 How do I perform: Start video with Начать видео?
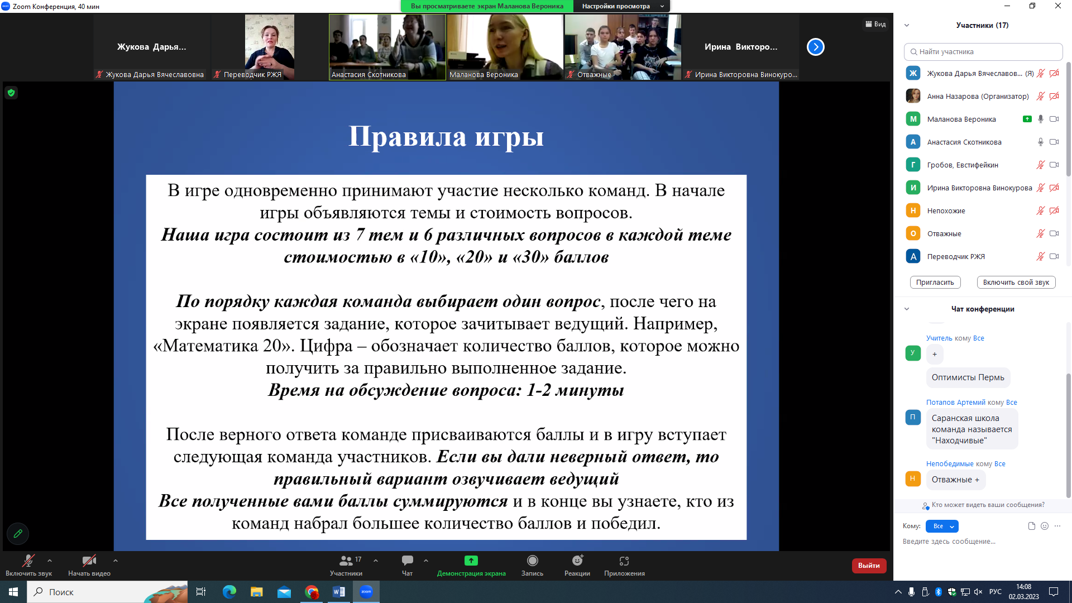pos(89,561)
